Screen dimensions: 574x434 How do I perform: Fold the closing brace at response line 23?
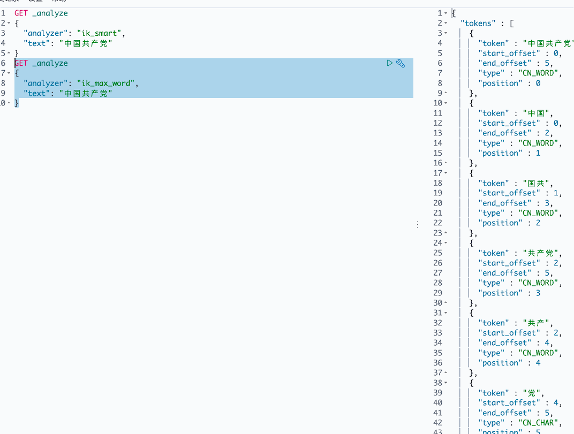(445, 233)
